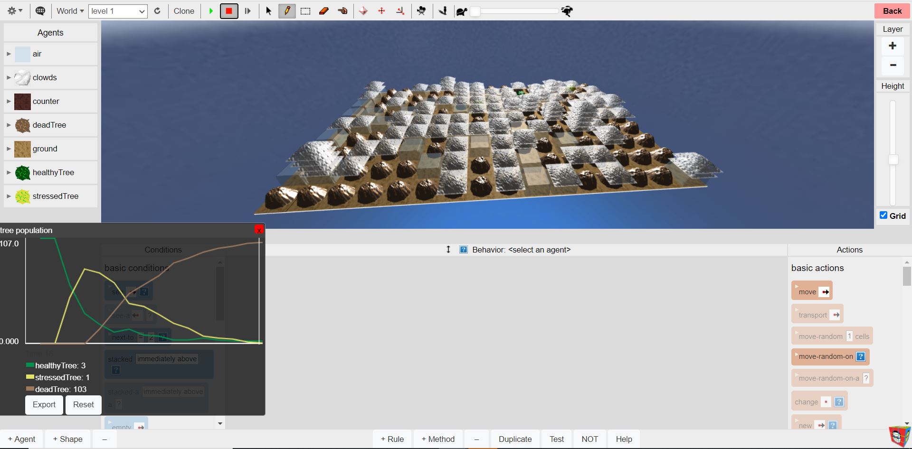
Task: Select the dashed rectangle selection tool
Action: point(305,11)
